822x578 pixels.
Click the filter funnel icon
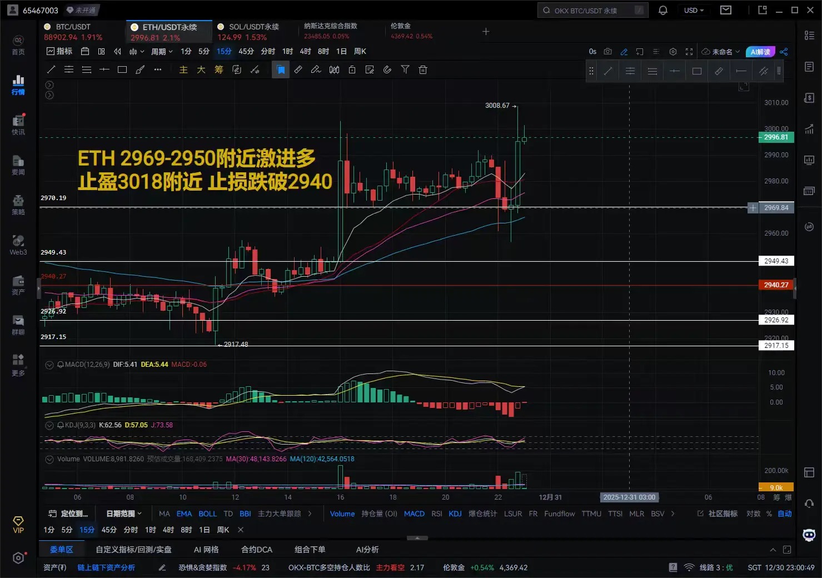point(405,69)
